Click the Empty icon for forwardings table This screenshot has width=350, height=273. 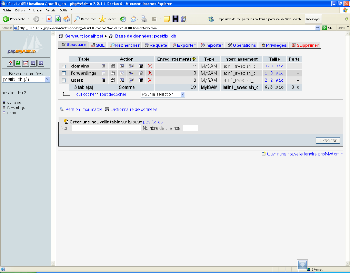[x=141, y=73]
